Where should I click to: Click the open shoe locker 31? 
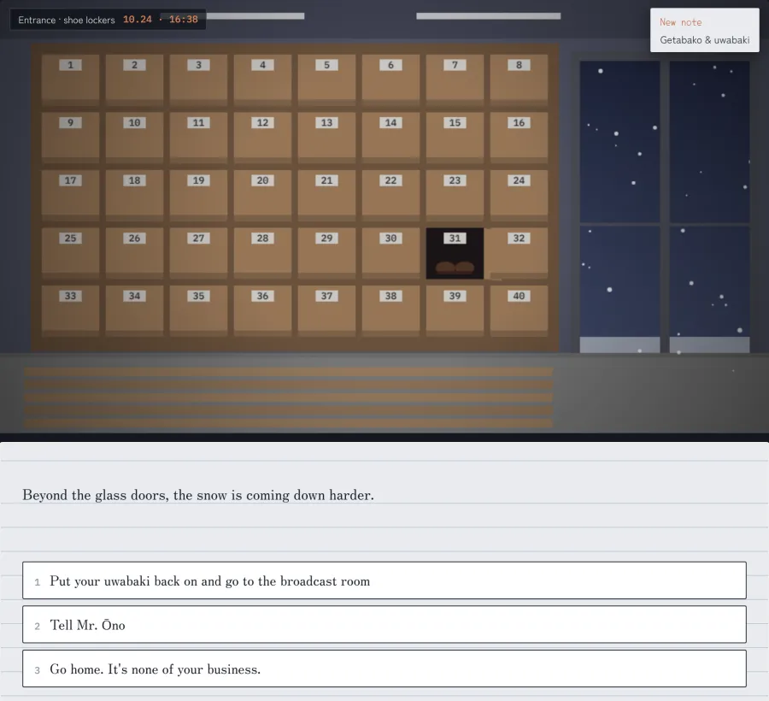pyautogui.click(x=455, y=253)
